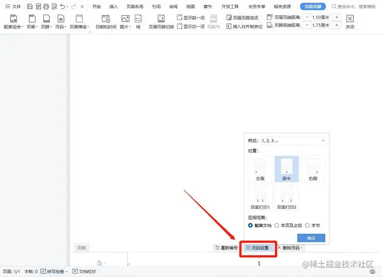Open the 配套组合 header-footer set menu
This screenshot has width=382, height=277.
pyautogui.click(x=14, y=22)
